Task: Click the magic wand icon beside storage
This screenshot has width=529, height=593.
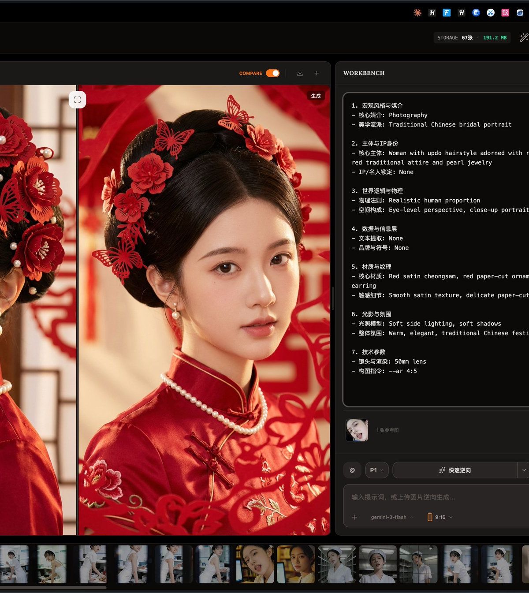Action: click(x=524, y=38)
